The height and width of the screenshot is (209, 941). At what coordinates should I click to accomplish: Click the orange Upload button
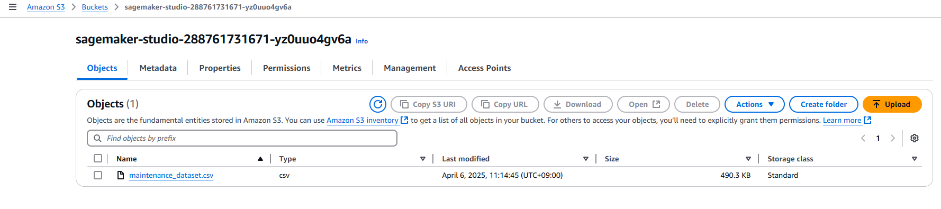[x=892, y=104]
